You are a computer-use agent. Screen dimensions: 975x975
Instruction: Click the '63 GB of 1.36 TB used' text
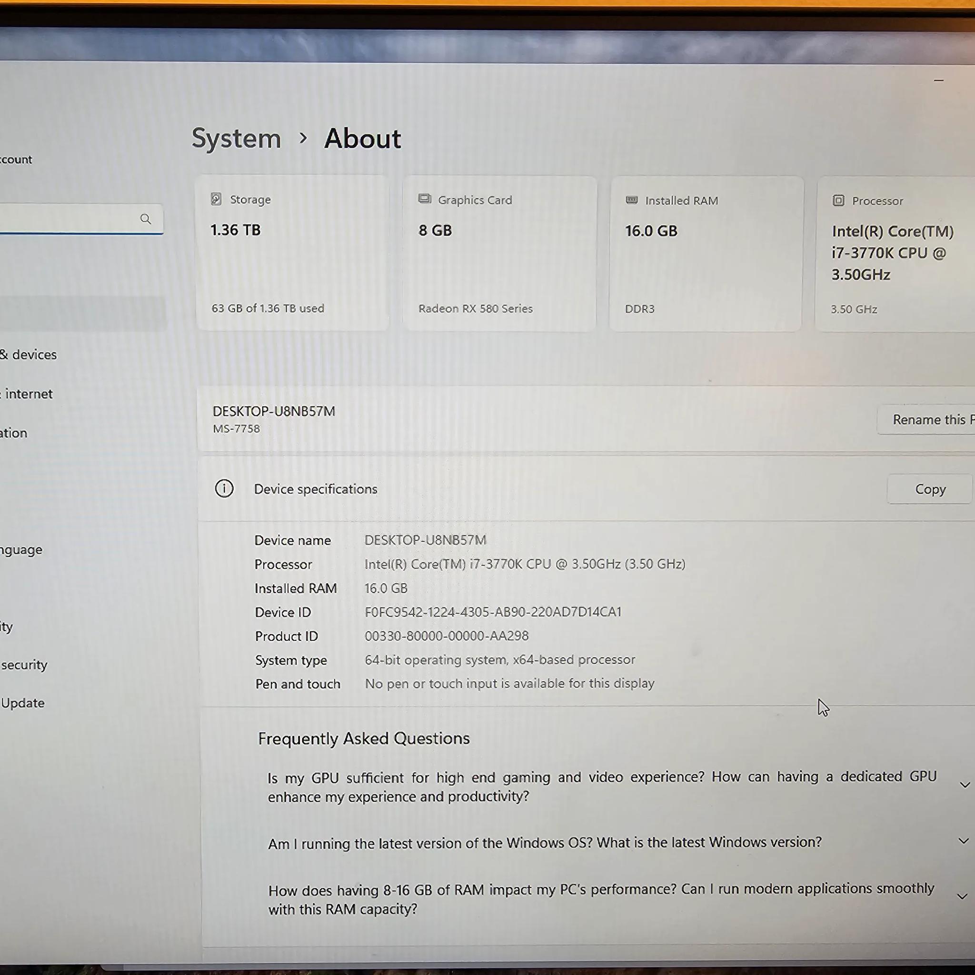click(268, 308)
